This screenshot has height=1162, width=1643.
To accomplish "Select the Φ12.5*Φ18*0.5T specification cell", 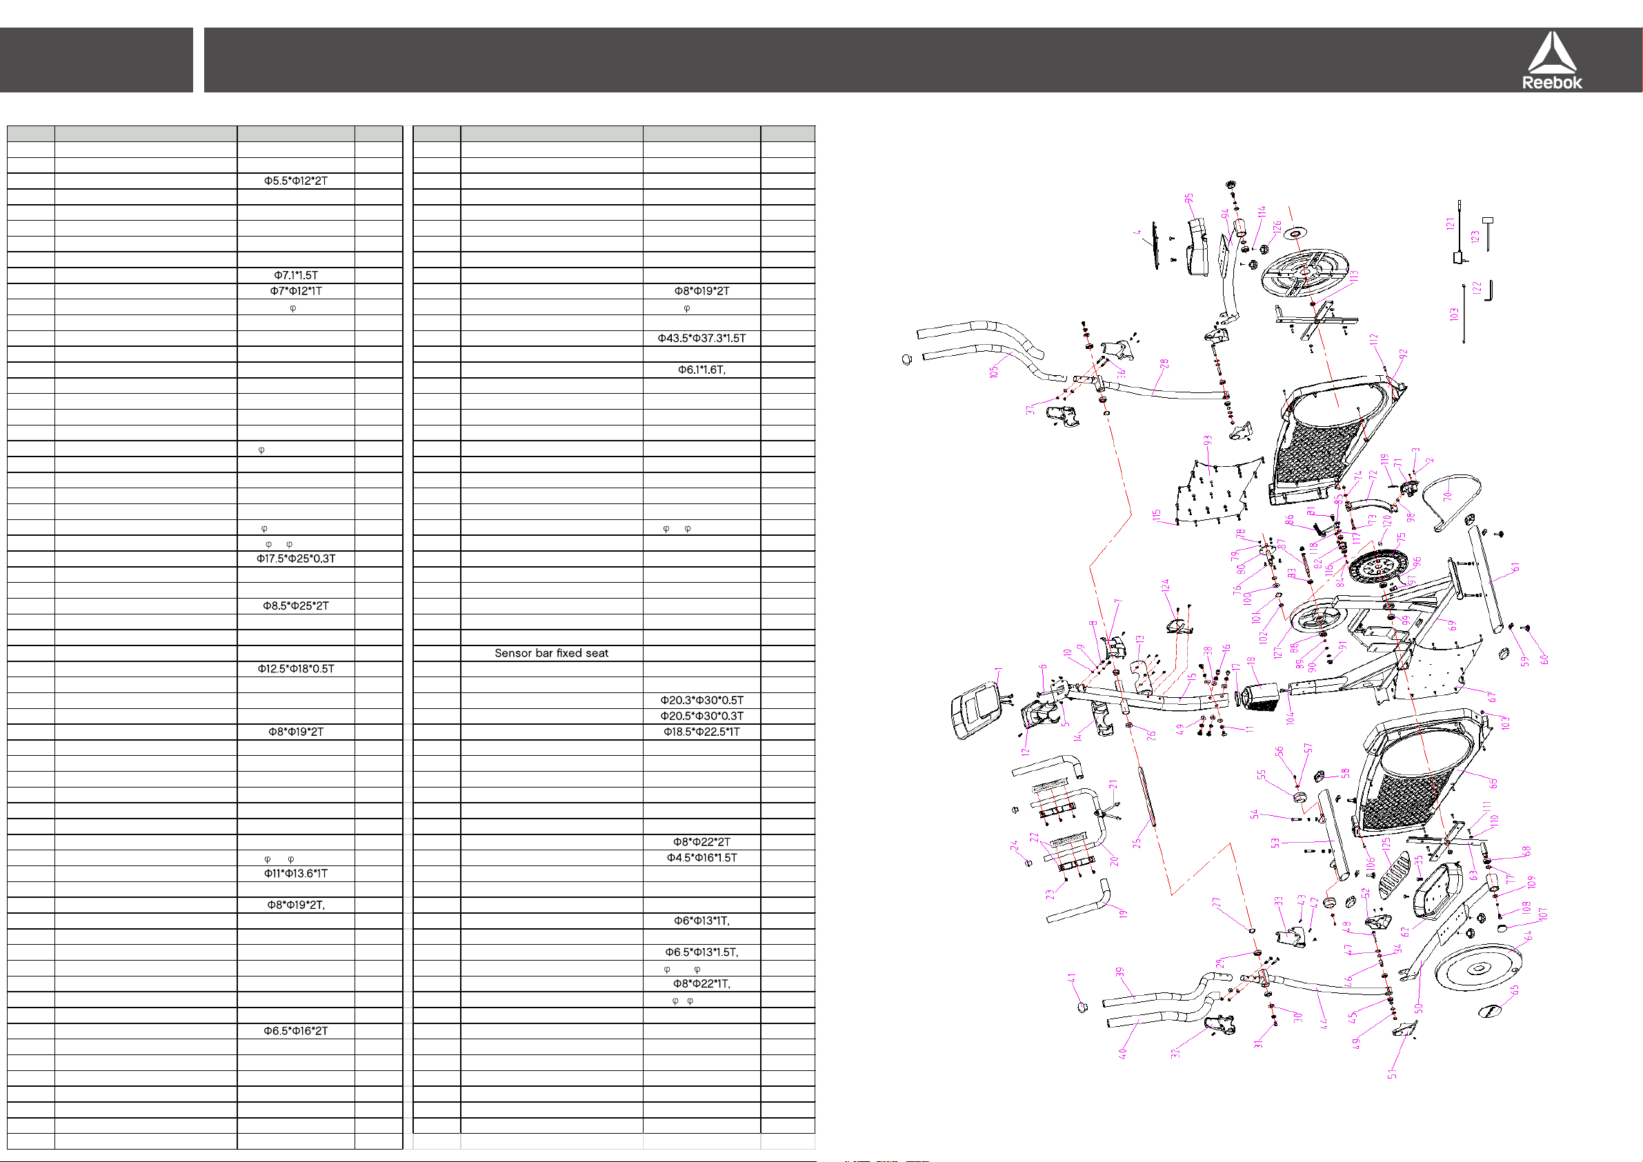I will (x=295, y=669).
